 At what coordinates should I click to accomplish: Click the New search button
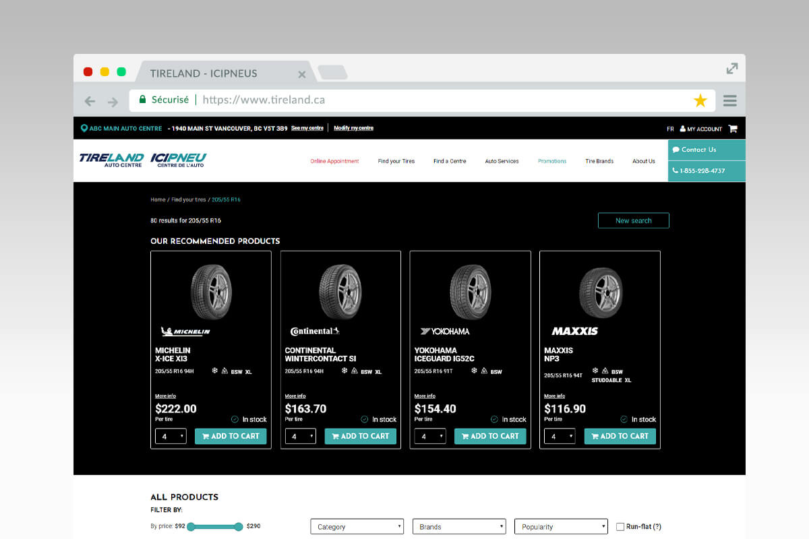point(634,221)
